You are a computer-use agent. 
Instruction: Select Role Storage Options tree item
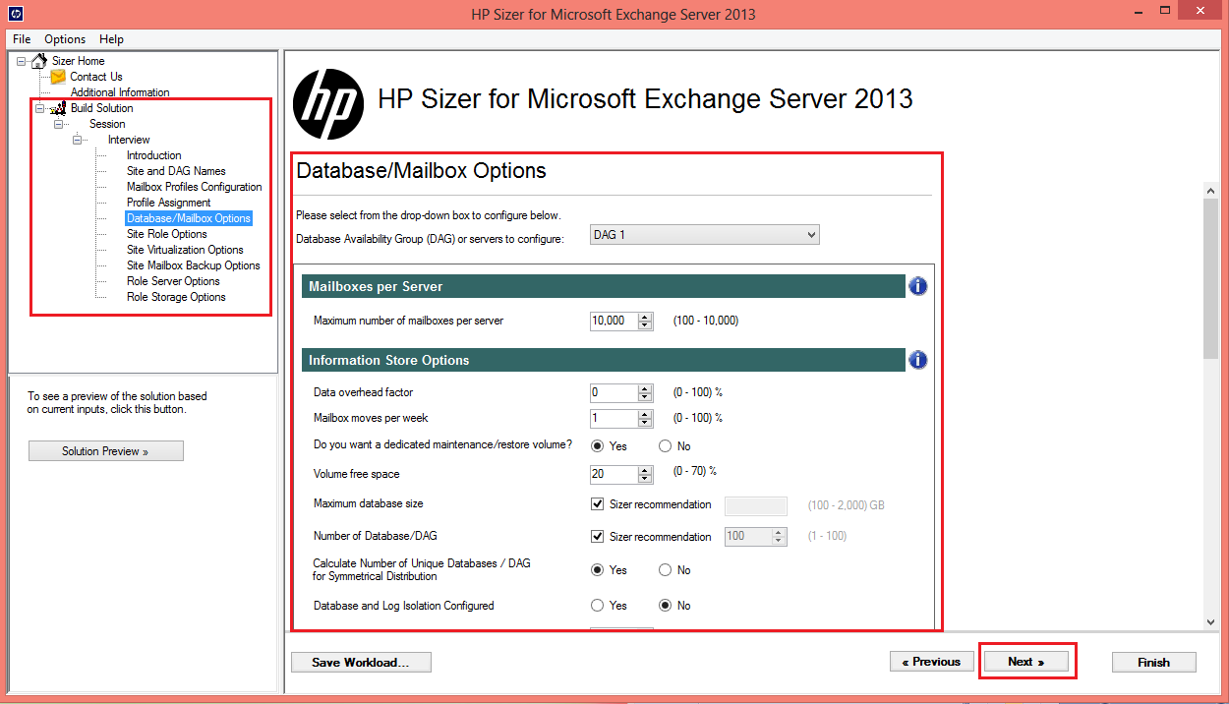tap(176, 297)
